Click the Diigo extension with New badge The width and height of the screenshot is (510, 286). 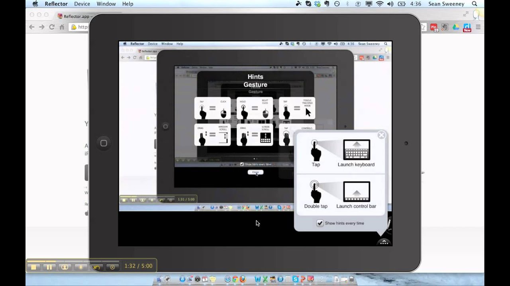pos(467,27)
